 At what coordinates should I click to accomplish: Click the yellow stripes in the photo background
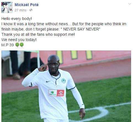click(75, 55)
